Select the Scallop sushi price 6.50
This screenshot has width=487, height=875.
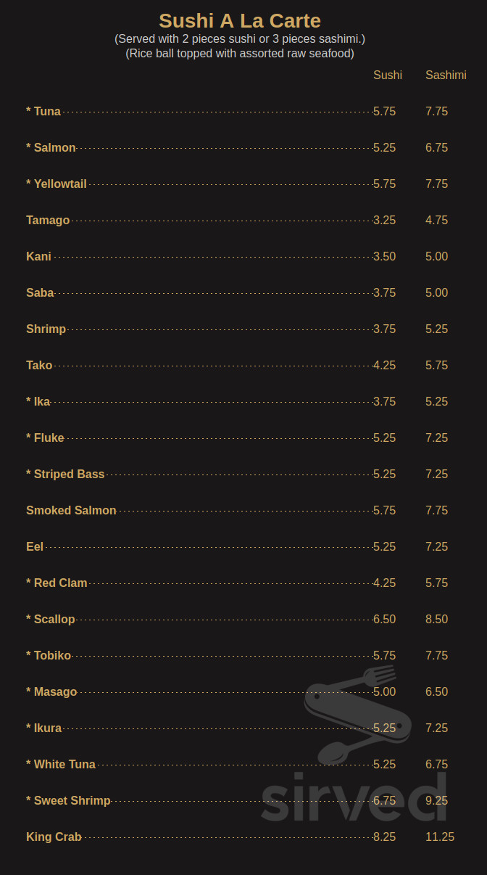(385, 619)
